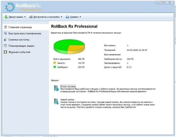176x137 pixels.
Task: Click the Event log journal icon
Action: pos(5,52)
